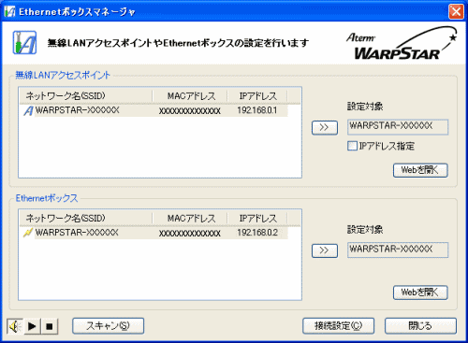Click the play triangle button
This screenshot has width=468, height=343.
32,326
